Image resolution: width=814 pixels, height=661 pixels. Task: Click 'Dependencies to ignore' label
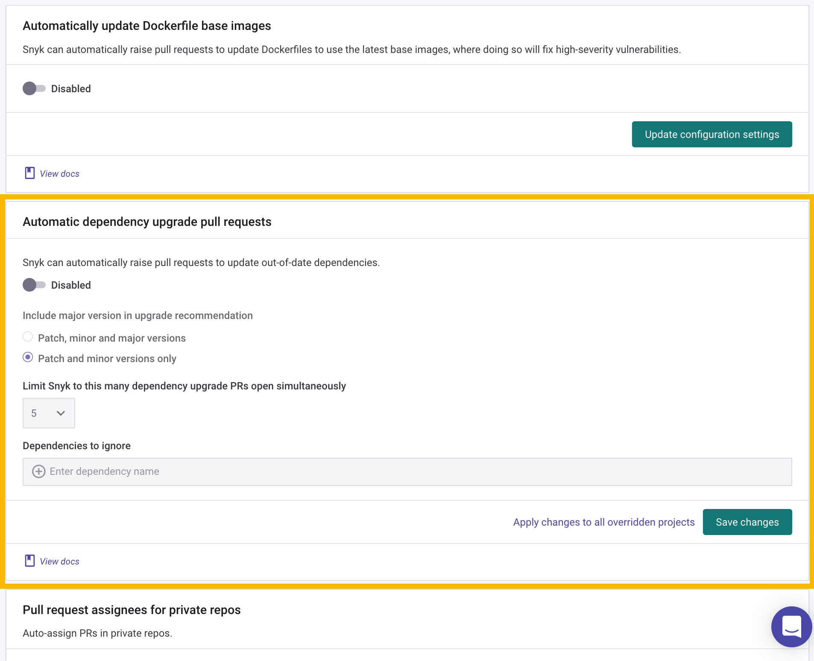tap(76, 446)
